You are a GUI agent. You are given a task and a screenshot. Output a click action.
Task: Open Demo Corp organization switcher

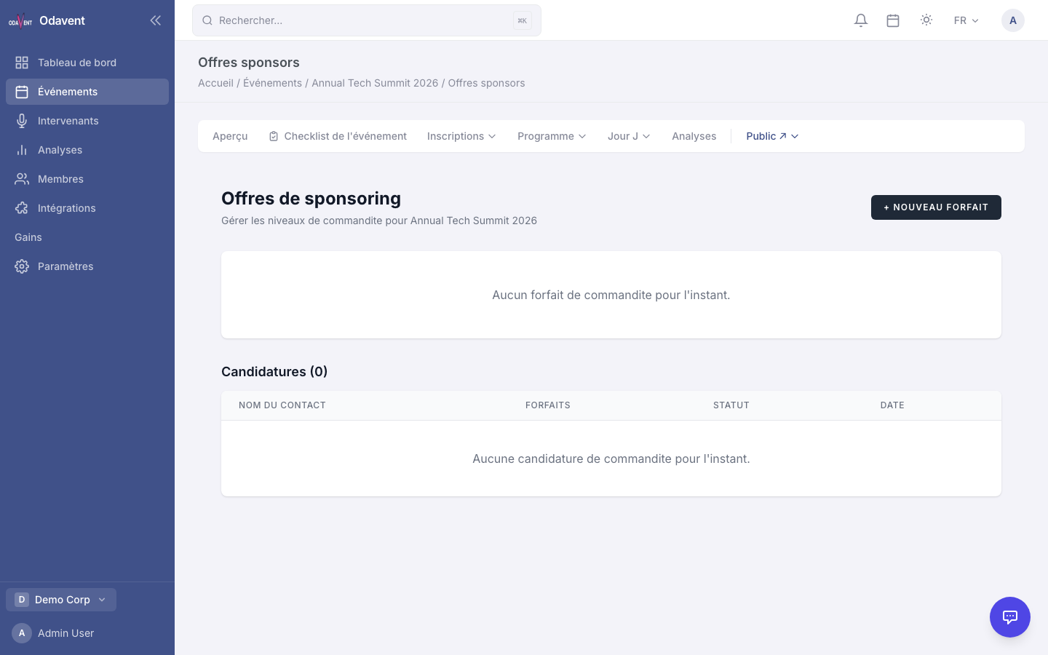pos(61,600)
